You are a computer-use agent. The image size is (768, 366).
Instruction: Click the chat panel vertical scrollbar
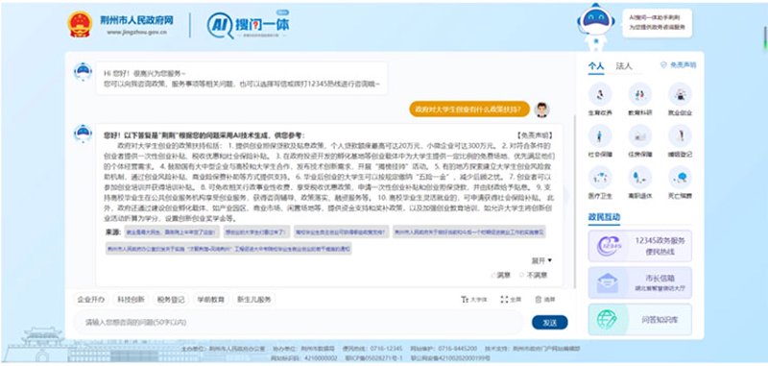575,201
